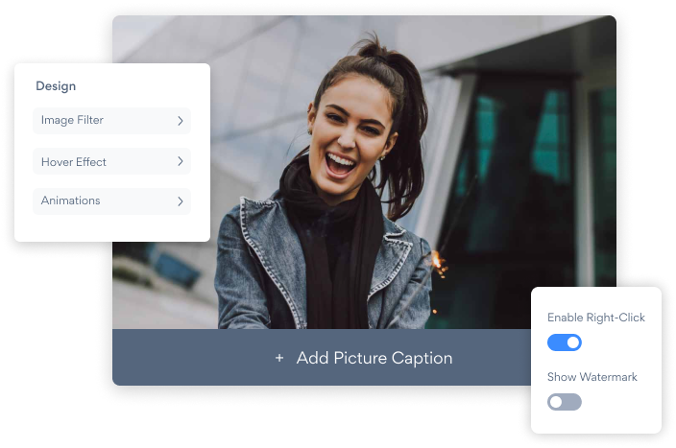Expand Image Filter using its chevron arrow
Image resolution: width=676 pixels, height=448 pixels.
pos(180,121)
